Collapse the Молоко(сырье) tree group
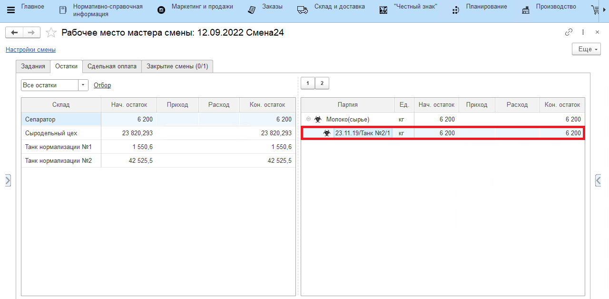 tap(308, 120)
